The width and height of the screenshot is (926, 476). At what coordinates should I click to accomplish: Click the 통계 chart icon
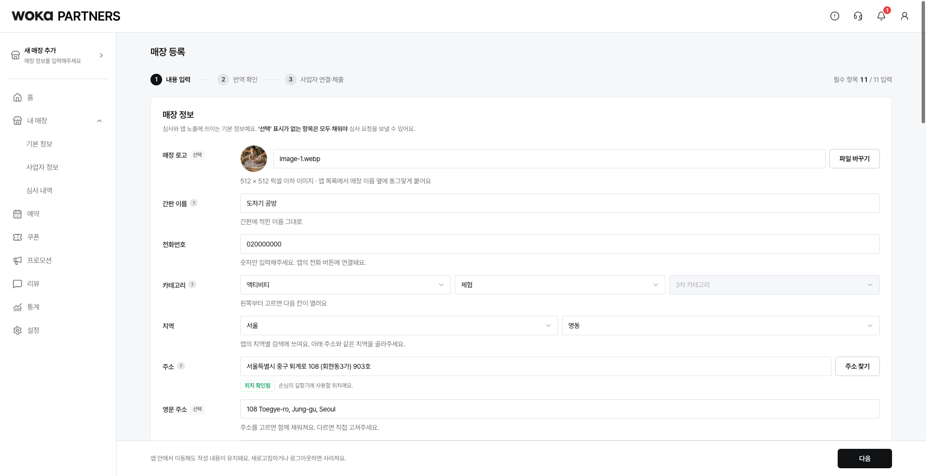coord(17,307)
